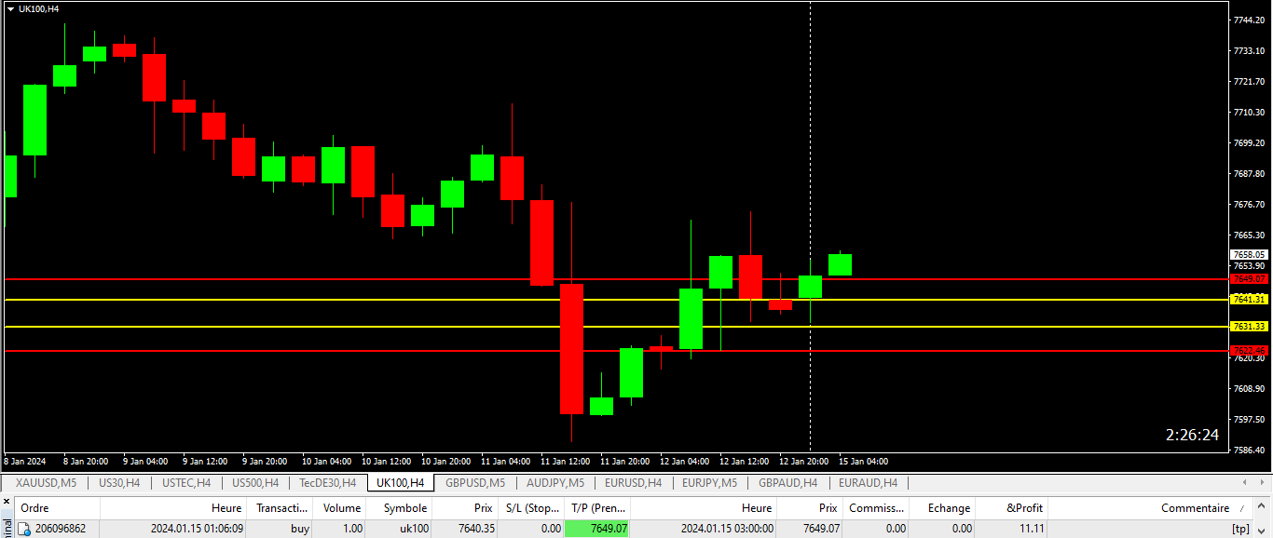Open the AUDJPY,M5 chart tab
The width and height of the screenshot is (1273, 538).
point(555,483)
